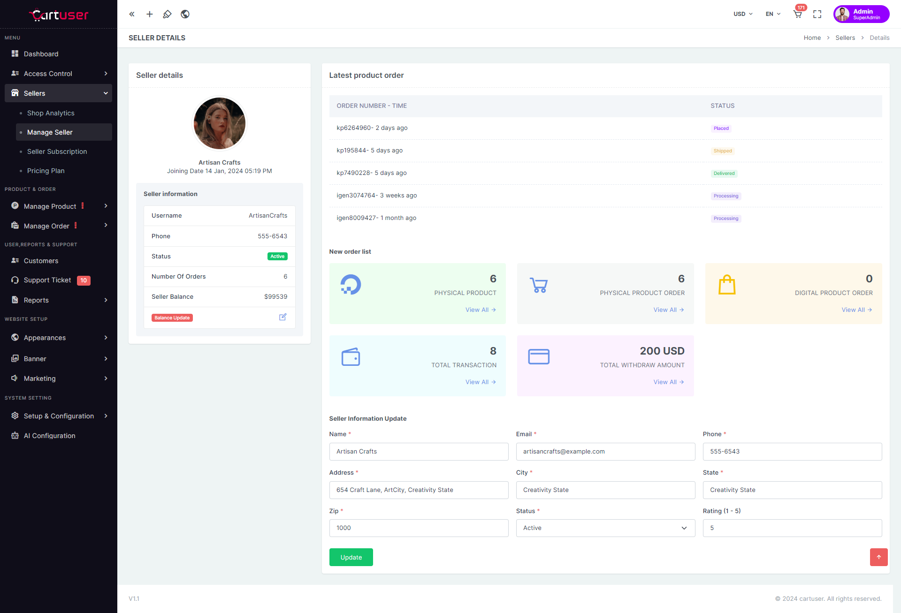Open the EN language dropdown
The height and width of the screenshot is (613, 901).
pos(773,14)
